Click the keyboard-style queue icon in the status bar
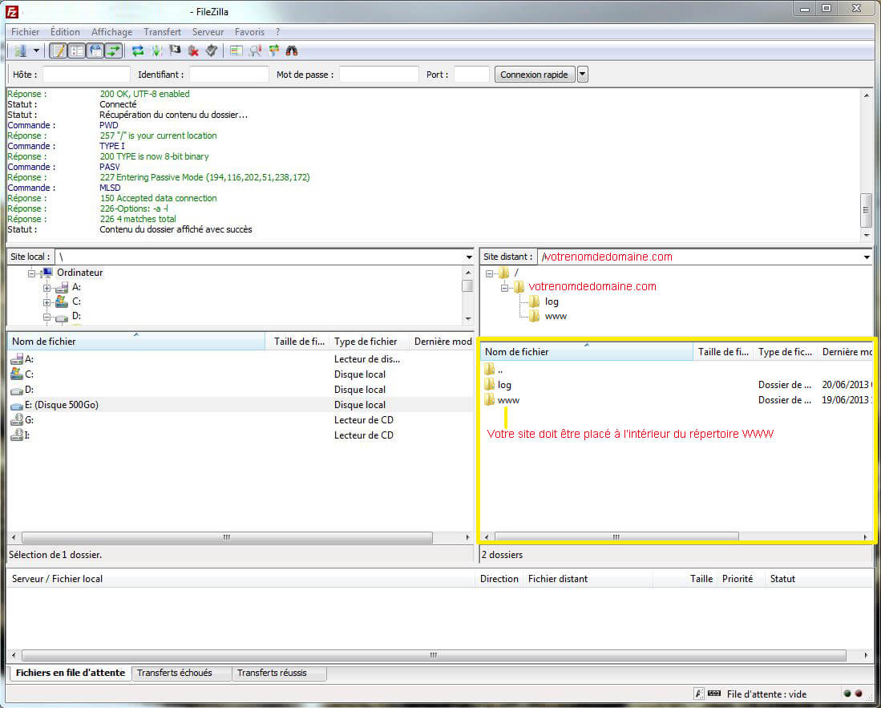This screenshot has width=881, height=708. 714,694
